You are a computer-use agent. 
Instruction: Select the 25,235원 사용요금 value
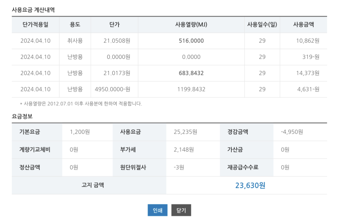(x=185, y=132)
